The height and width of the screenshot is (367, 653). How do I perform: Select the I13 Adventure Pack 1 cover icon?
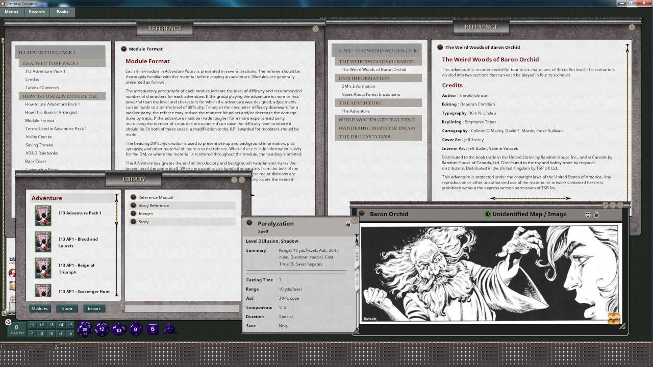click(43, 216)
